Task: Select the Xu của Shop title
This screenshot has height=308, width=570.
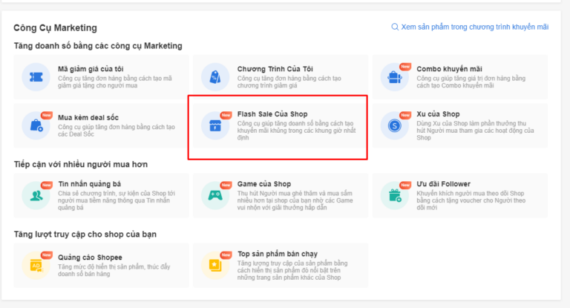Action: [438, 114]
